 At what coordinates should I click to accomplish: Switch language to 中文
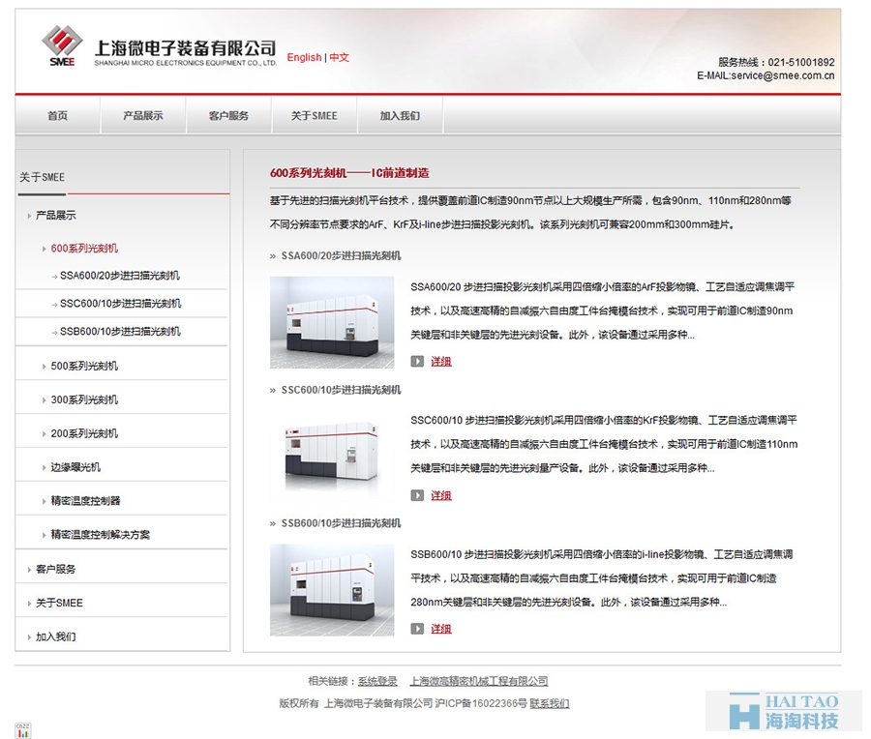(340, 57)
